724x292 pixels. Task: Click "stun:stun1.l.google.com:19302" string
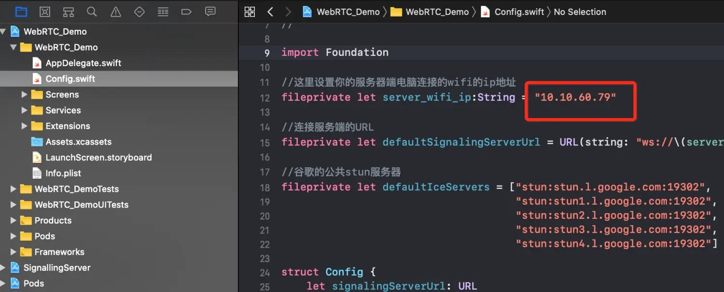point(613,201)
